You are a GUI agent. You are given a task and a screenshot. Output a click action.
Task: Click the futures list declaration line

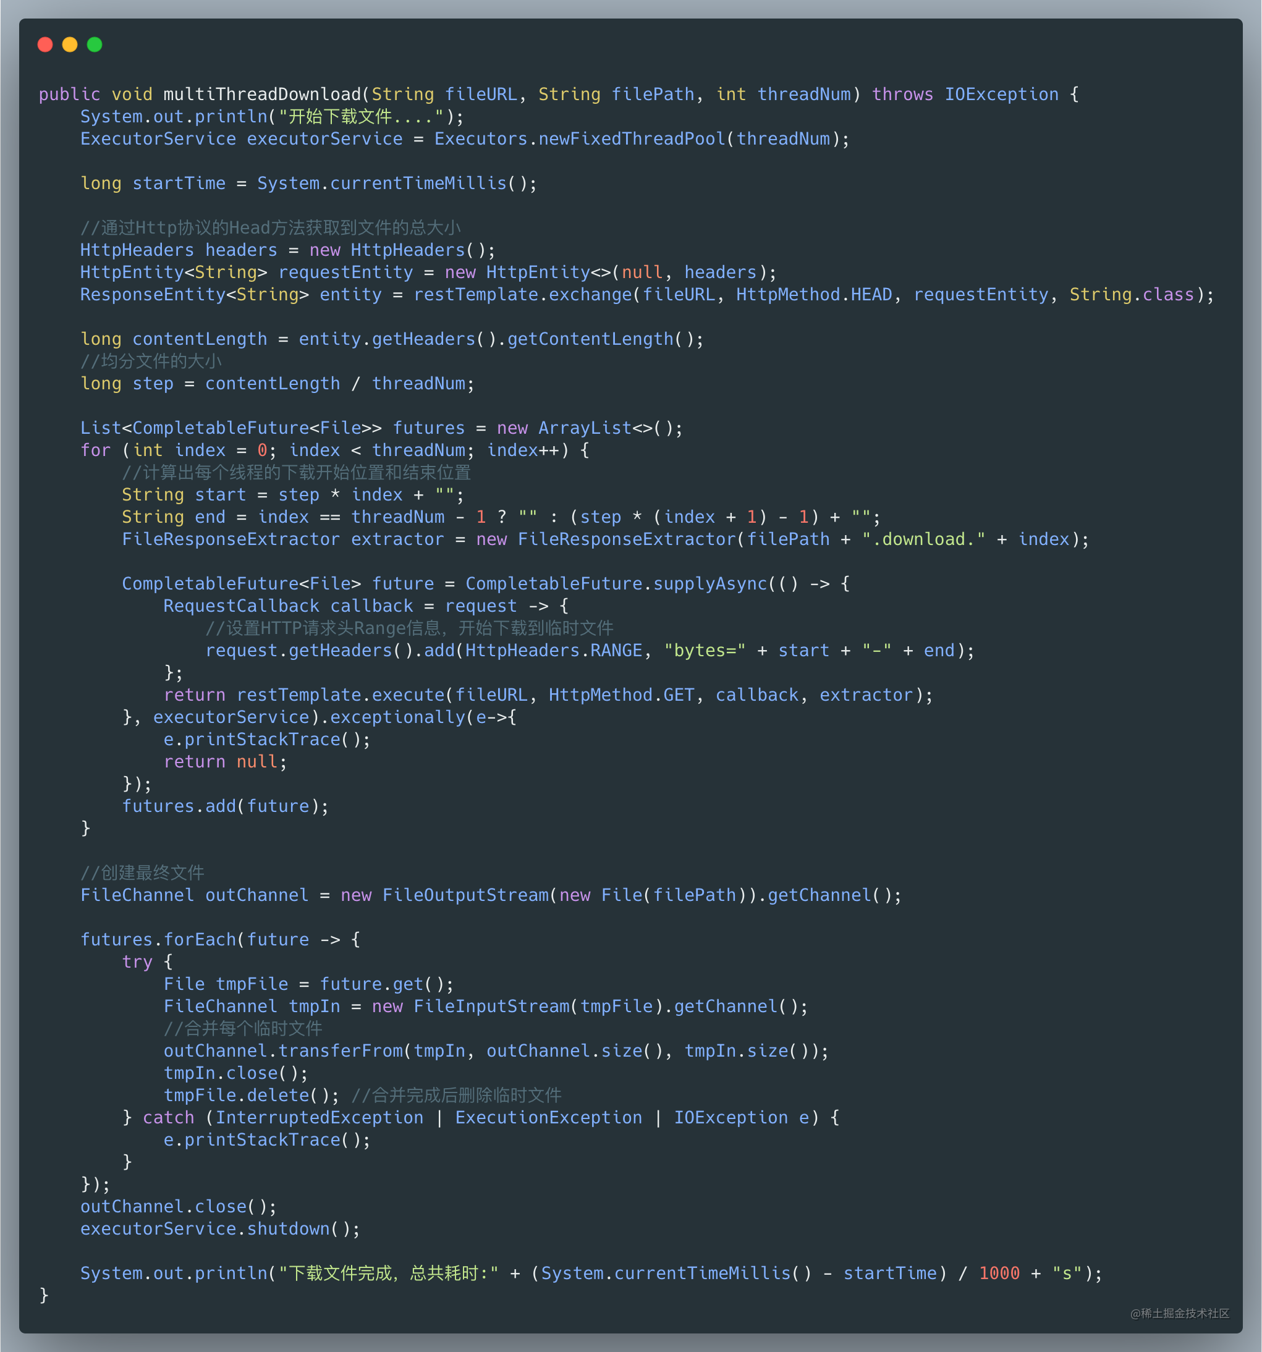tap(381, 428)
